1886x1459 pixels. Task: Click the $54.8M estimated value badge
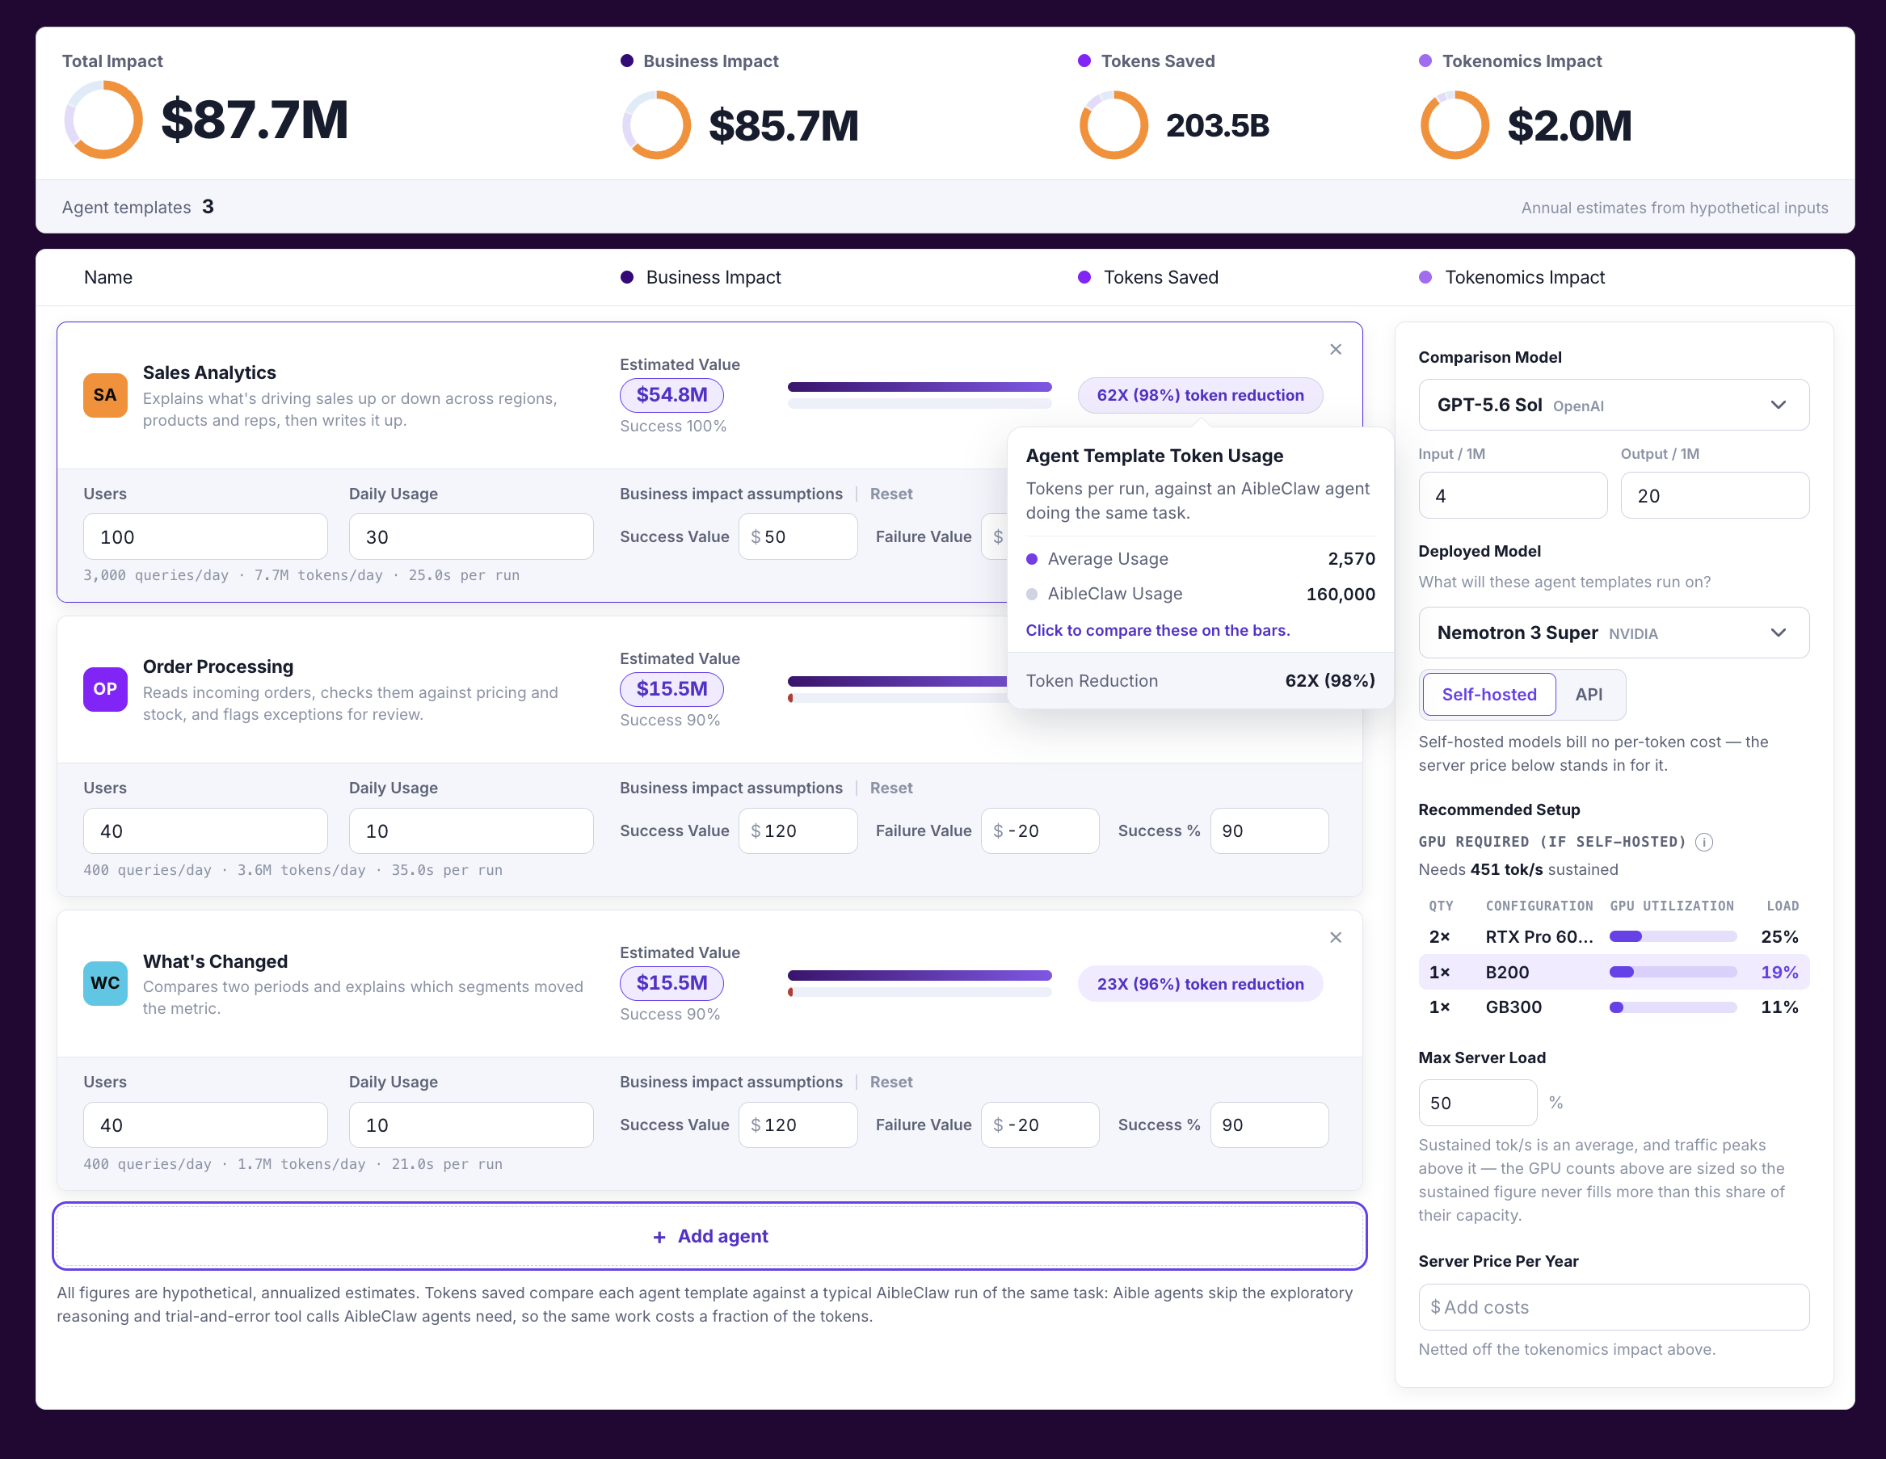671,395
